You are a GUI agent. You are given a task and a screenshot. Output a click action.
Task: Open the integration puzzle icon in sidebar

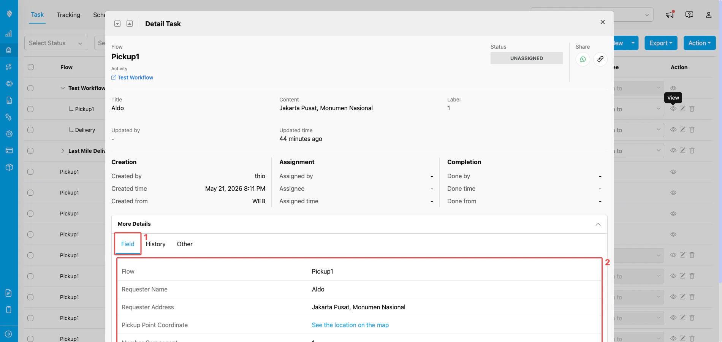tap(9, 84)
